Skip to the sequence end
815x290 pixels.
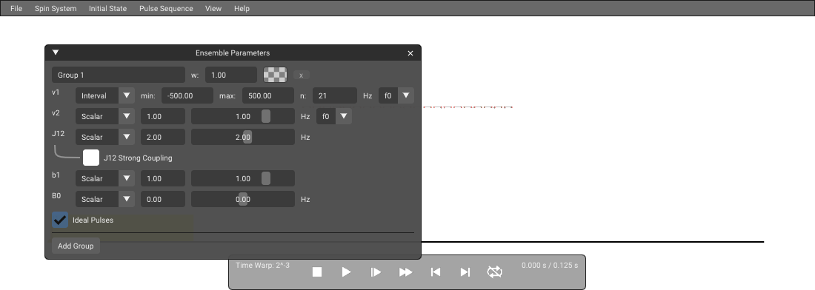(465, 272)
